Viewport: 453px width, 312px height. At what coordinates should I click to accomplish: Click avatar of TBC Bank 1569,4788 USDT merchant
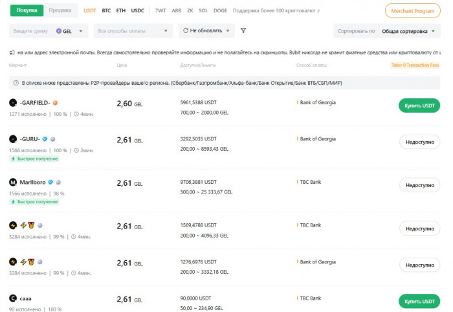tap(13, 225)
